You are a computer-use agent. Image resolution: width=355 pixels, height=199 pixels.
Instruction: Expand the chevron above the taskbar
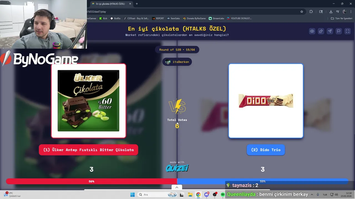coord(177,187)
